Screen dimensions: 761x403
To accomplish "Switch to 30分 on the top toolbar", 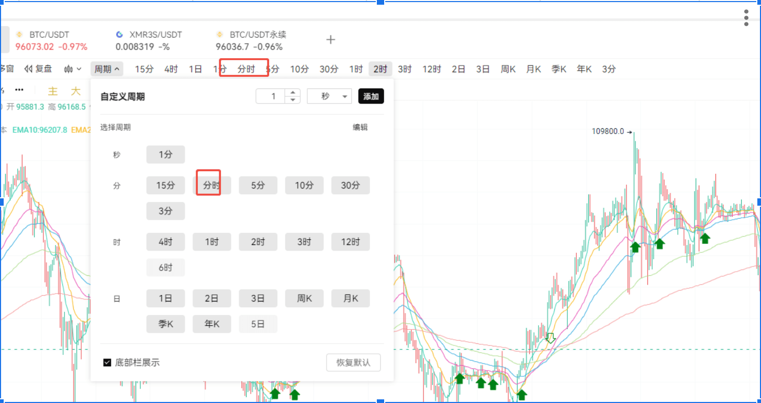I will (329, 69).
